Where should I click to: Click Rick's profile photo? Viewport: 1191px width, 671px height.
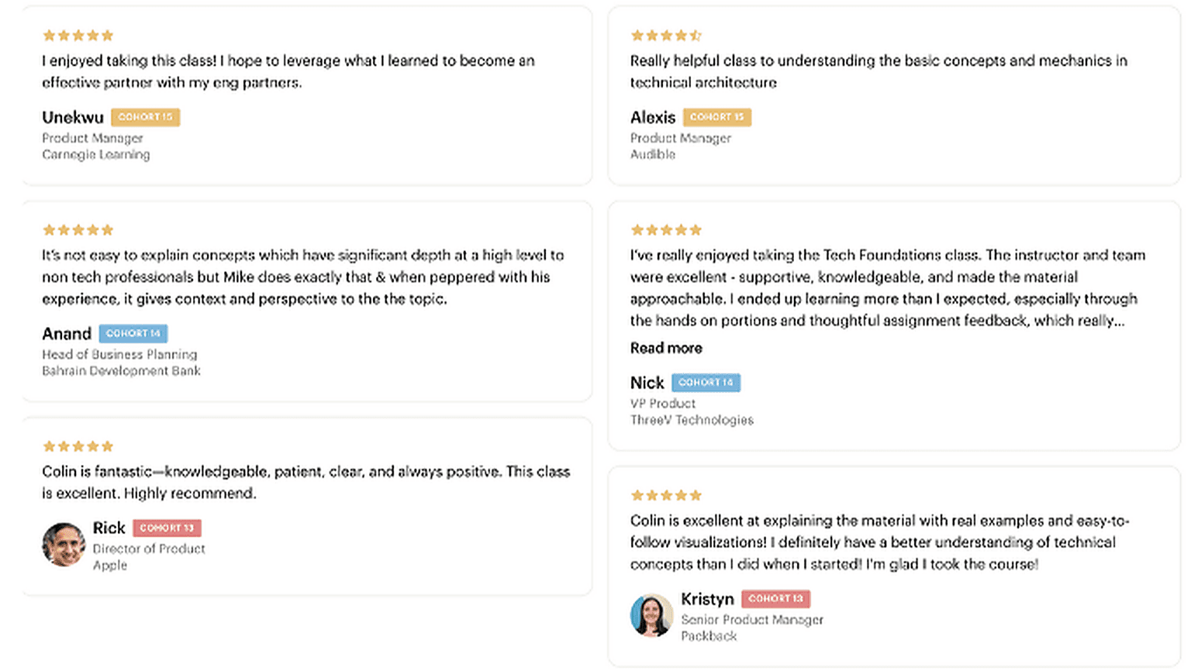coord(64,544)
